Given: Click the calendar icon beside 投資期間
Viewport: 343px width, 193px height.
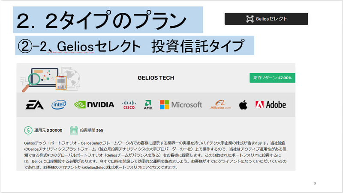Looking at the screenshot, I should click(x=74, y=131).
